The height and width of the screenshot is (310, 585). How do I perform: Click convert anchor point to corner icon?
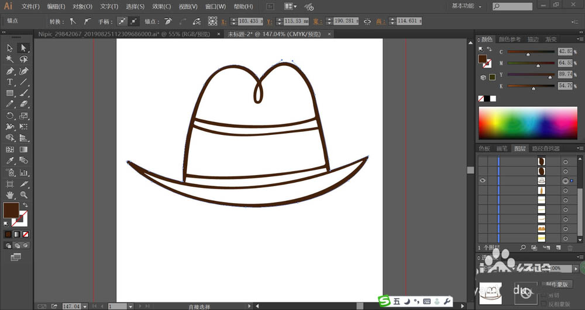(x=73, y=21)
